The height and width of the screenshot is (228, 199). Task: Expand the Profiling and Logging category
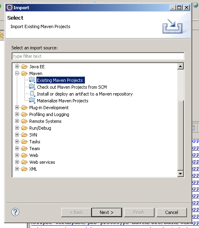tap(17, 114)
